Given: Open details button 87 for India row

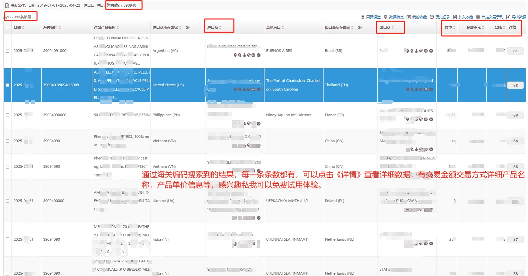Looking at the screenshot, I should point(515,239).
